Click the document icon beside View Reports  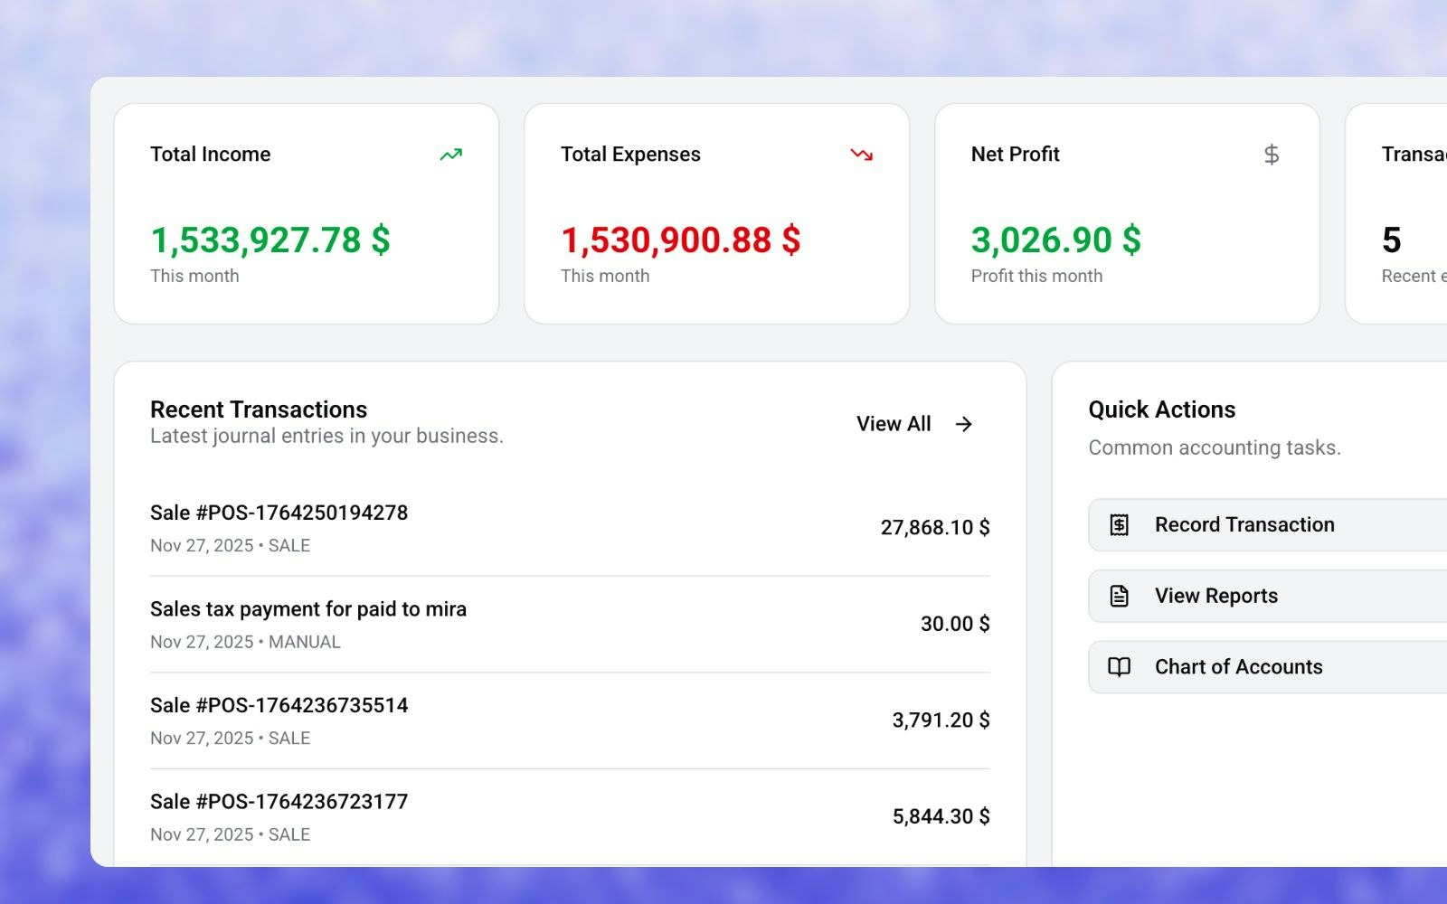1119,596
